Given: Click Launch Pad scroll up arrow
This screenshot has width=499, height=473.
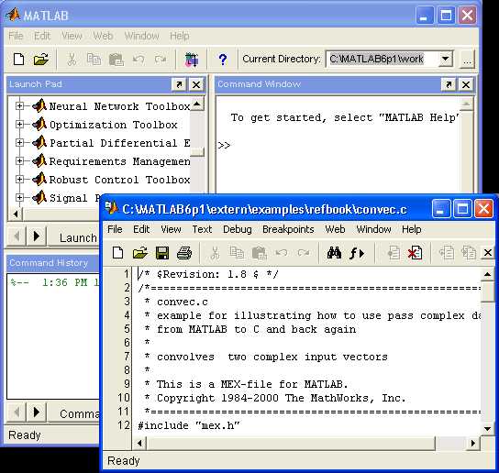Looking at the screenshot, I should click(197, 104).
